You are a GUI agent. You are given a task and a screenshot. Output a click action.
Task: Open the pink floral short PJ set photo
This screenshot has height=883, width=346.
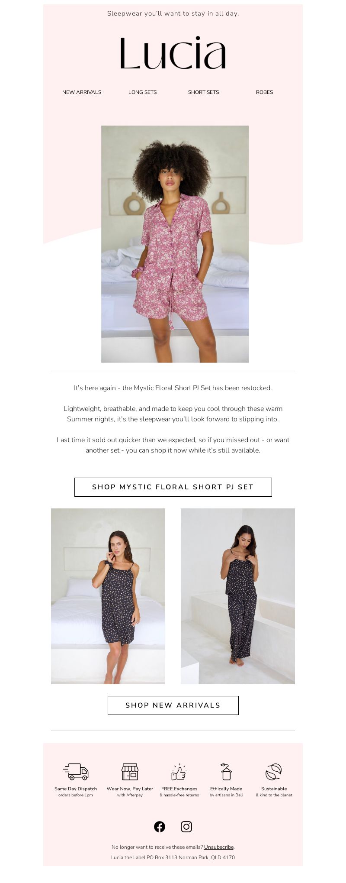175,244
